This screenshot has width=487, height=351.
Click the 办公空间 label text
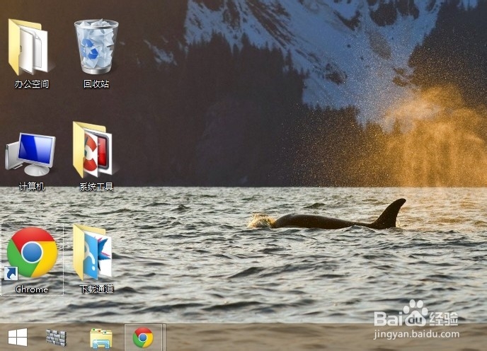[x=32, y=84]
